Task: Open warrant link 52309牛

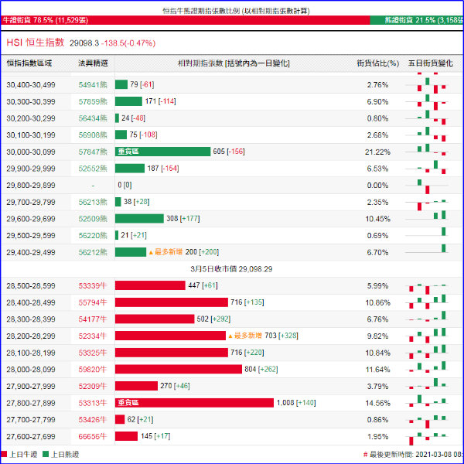Action: click(x=93, y=386)
